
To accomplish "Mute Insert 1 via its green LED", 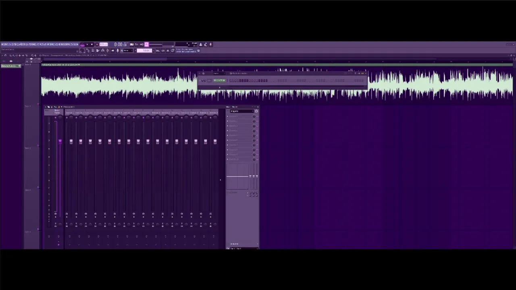I will point(67,118).
